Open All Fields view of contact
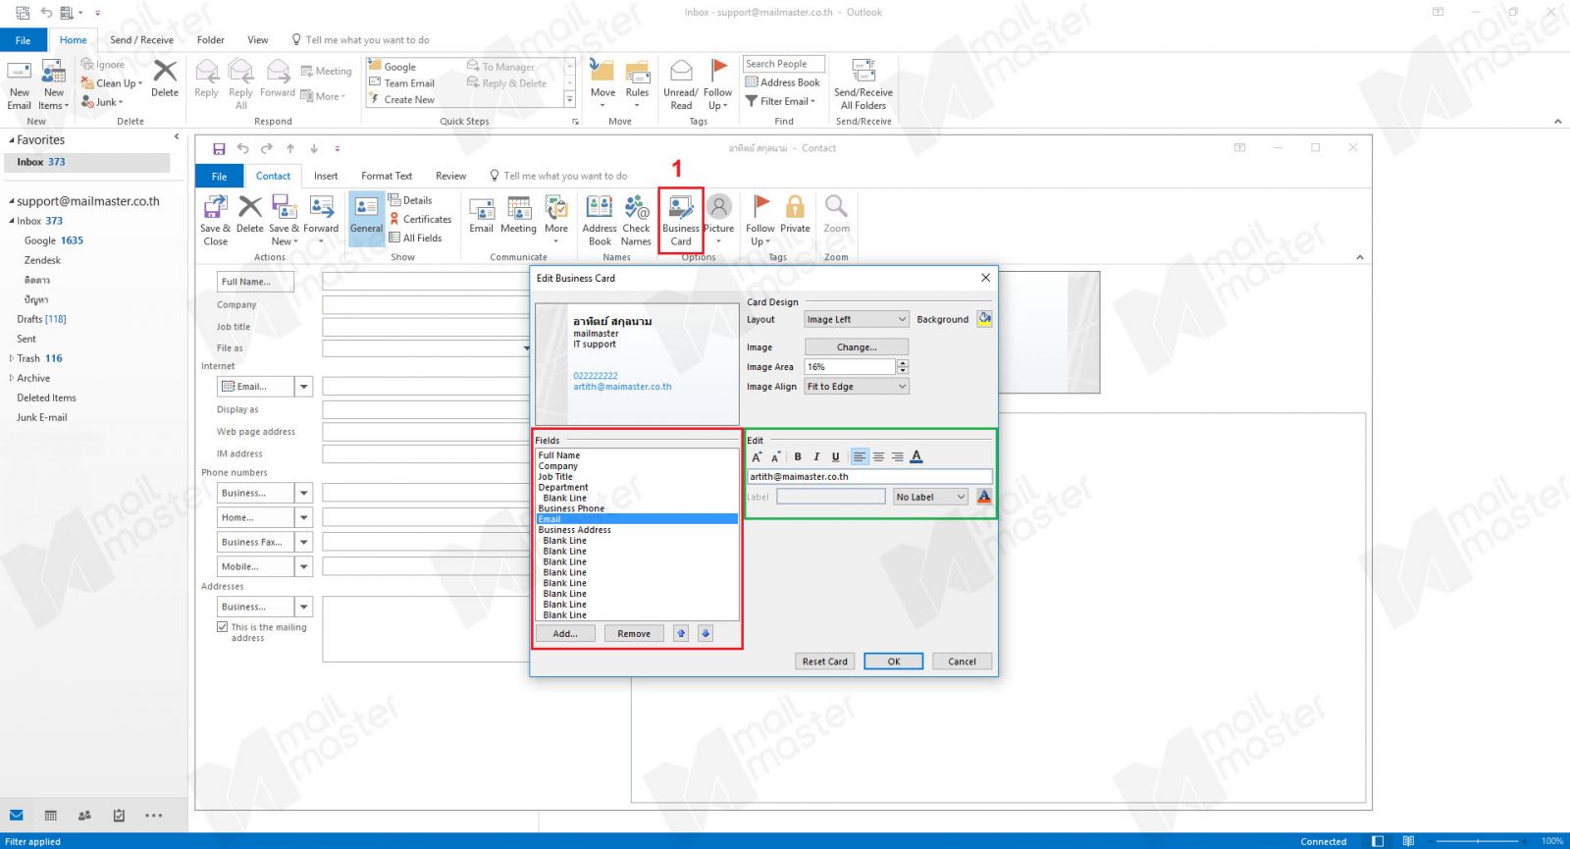This screenshot has height=849, width=1570. [x=416, y=238]
